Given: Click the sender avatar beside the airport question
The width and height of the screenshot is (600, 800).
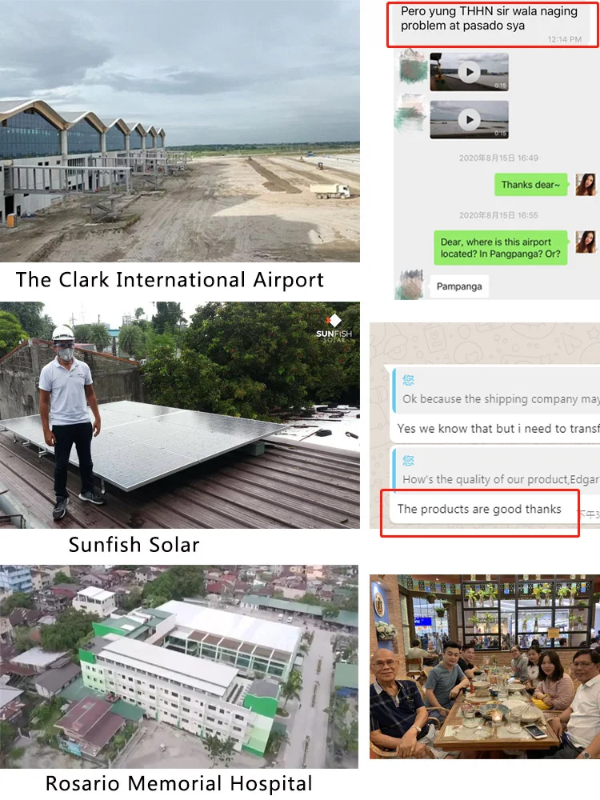Looking at the screenshot, I should coord(586,242).
